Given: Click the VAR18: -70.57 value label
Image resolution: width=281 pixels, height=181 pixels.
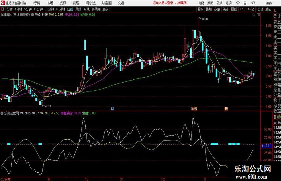Looking at the screenshot, I should [x=29, y=113].
